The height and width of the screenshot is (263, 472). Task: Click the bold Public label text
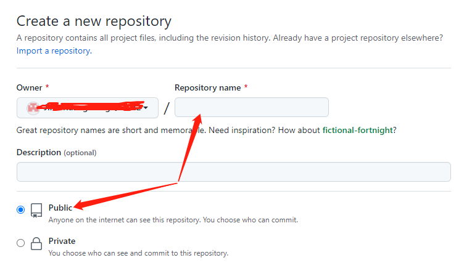click(x=60, y=208)
